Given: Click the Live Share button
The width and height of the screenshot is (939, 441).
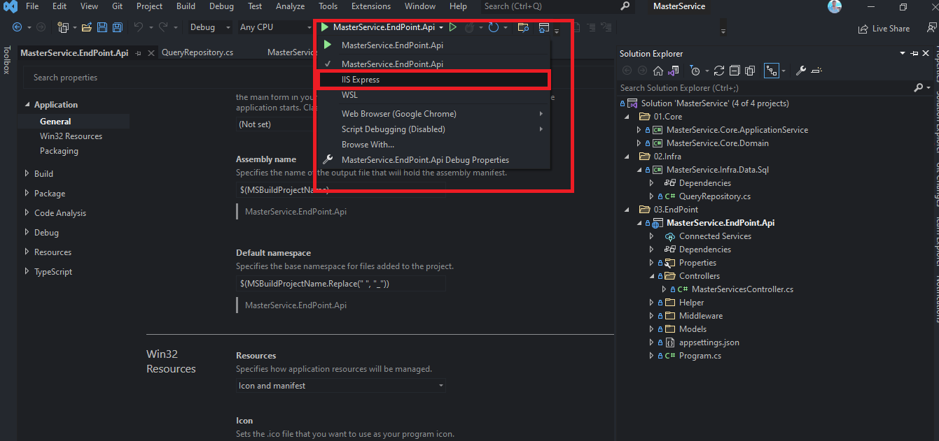Looking at the screenshot, I should pyautogui.click(x=884, y=29).
